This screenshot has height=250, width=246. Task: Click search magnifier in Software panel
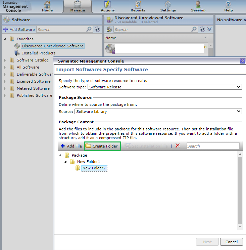(x=89, y=29)
